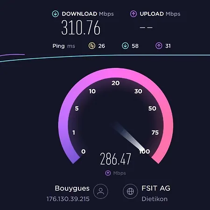Click the Dietikon server location text
The height and width of the screenshot is (210, 210).
pos(154,199)
